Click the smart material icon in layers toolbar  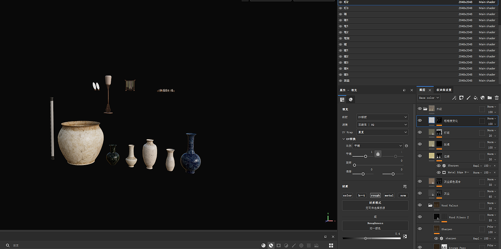tap(483, 98)
